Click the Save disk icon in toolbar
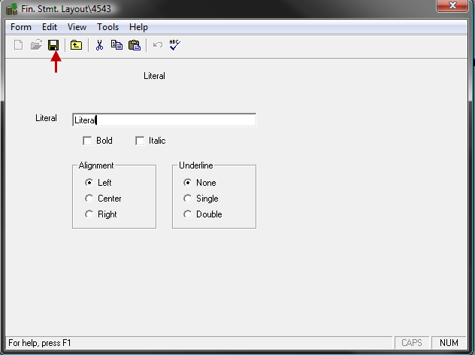475x355 pixels. pyautogui.click(x=53, y=45)
